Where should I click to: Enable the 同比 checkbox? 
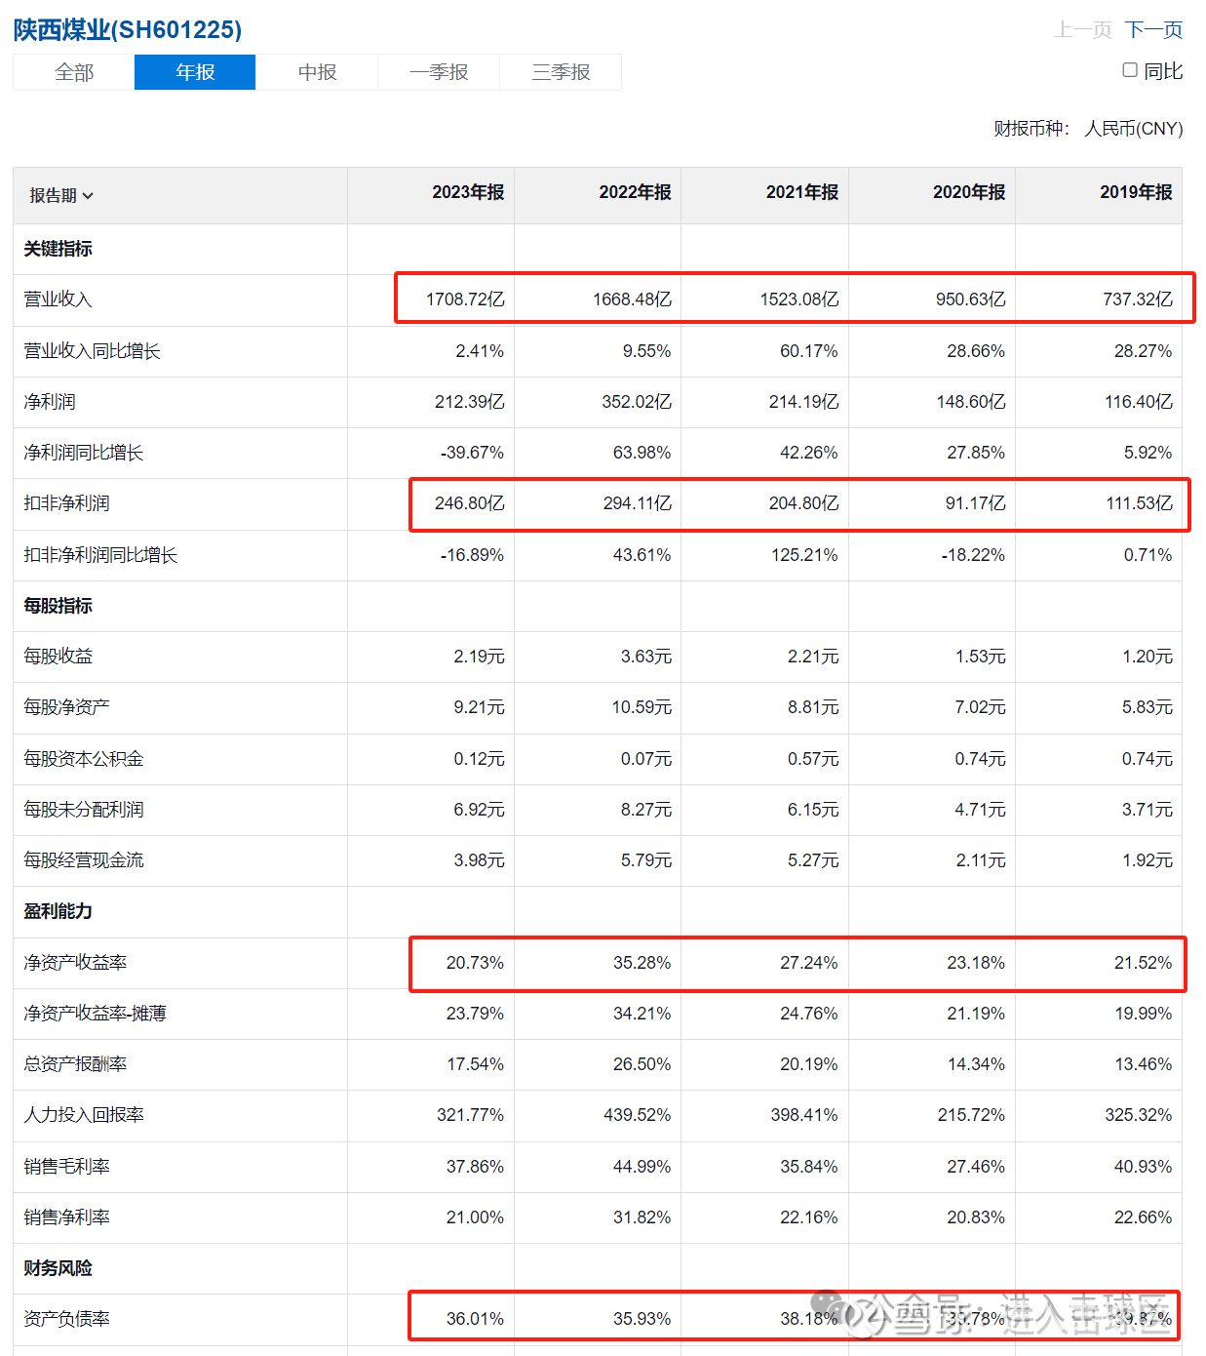[x=1130, y=70]
